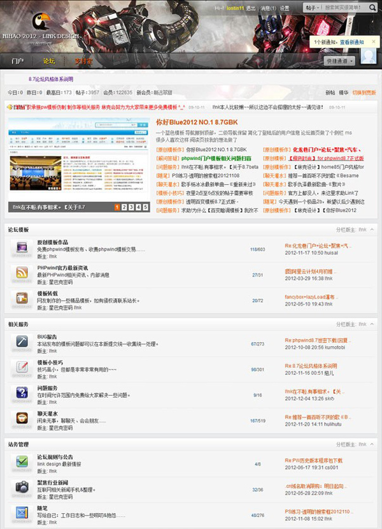Collapse the 论坛模板 section
382x529 pixels.
click(x=372, y=229)
